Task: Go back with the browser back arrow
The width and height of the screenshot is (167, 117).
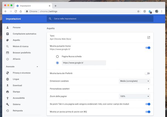Action: [x=6, y=11]
